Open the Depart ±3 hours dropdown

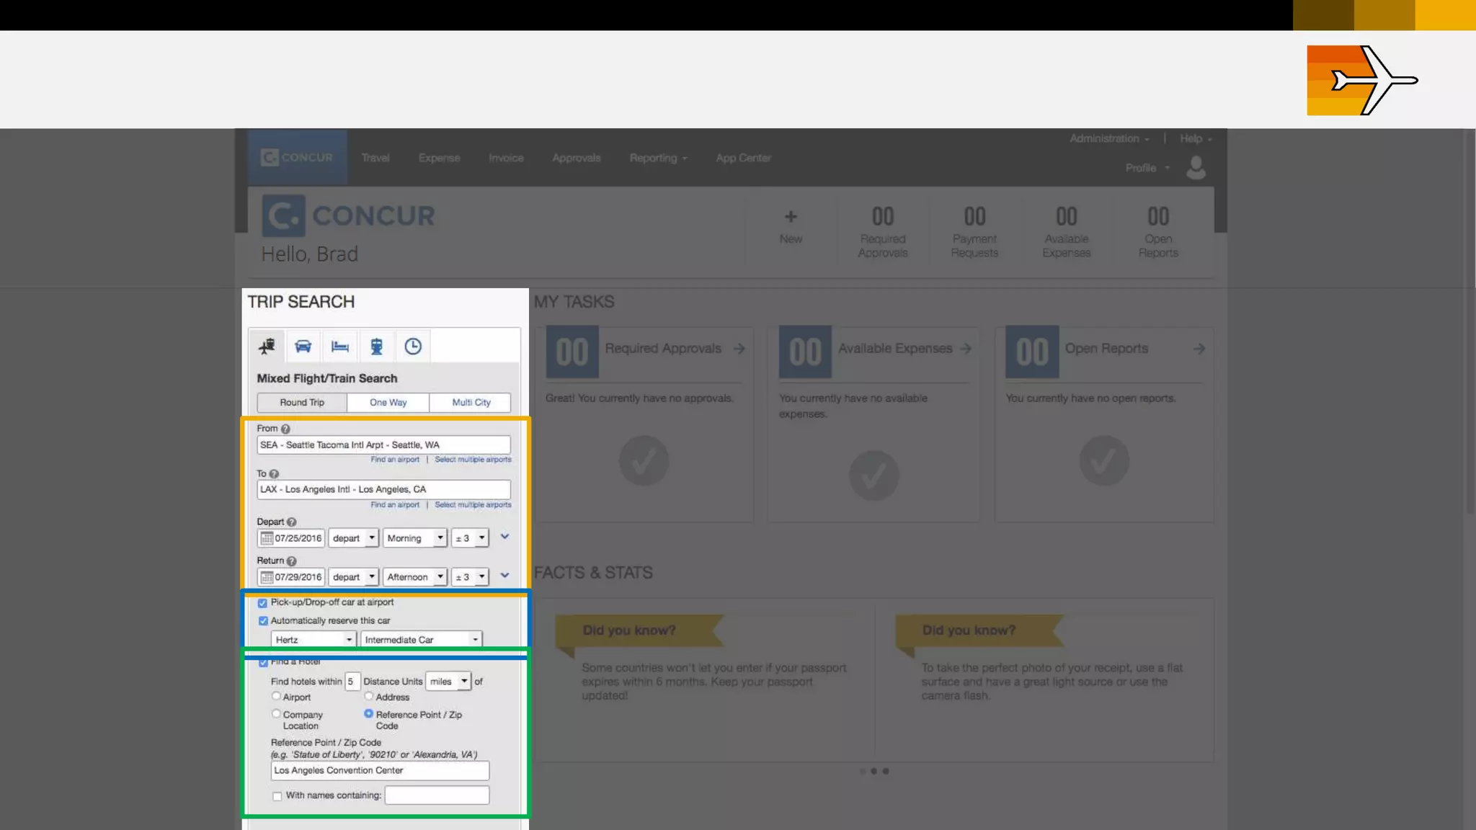coord(470,538)
